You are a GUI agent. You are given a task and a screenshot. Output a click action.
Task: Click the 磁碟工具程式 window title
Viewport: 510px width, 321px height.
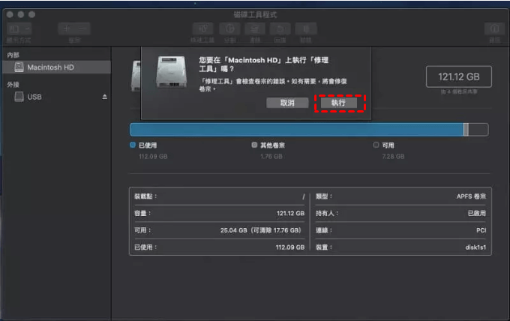255,15
